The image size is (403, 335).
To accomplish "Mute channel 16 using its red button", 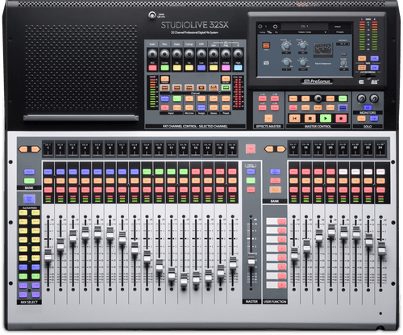I will (232, 190).
